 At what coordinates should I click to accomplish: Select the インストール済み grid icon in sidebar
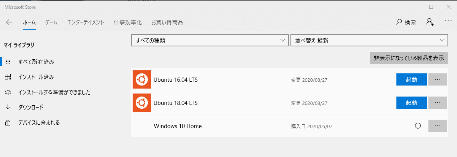click(8, 77)
